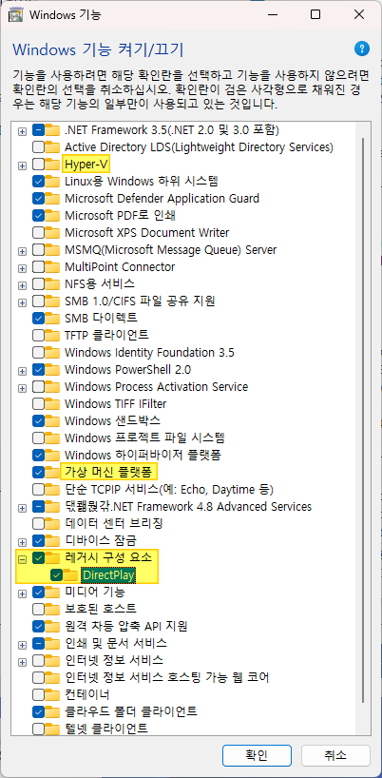Expand 인쇄 및 문서 서비스 node
This screenshot has height=778, width=382.
coord(22,644)
